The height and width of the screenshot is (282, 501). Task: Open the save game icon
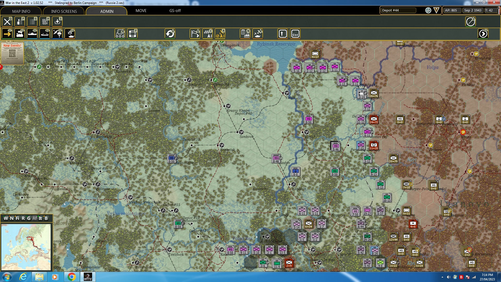57,22
